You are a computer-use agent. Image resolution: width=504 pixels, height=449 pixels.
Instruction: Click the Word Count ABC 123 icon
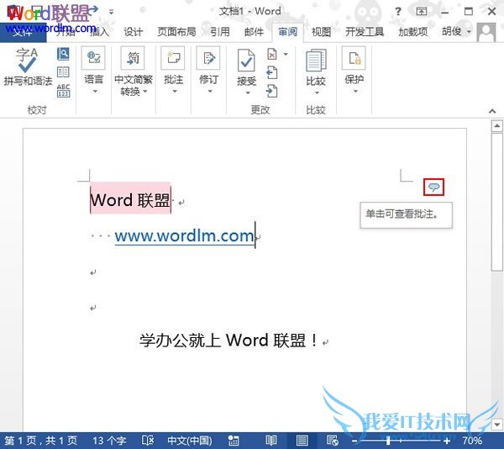click(63, 90)
